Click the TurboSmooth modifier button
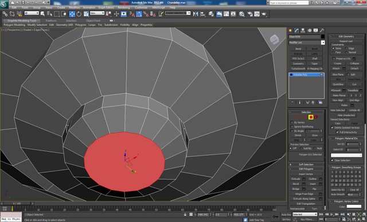The width and height of the screenshot is (367, 222). click(298, 69)
